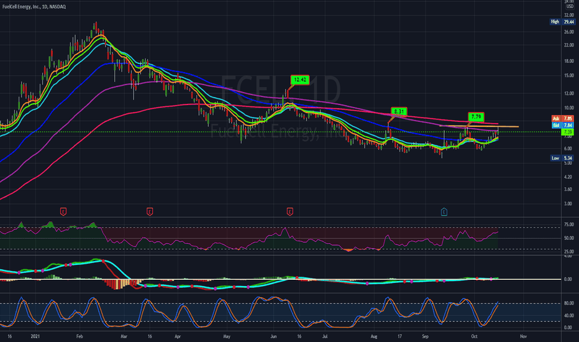Click the 75.00 level on RSI axis
Image resolution: width=579 pixels, height=342 pixels.
(568, 224)
